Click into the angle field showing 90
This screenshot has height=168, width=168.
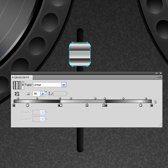[36, 94]
